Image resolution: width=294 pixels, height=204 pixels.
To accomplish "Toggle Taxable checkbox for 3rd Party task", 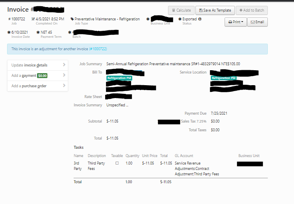I will (x=117, y=163).
